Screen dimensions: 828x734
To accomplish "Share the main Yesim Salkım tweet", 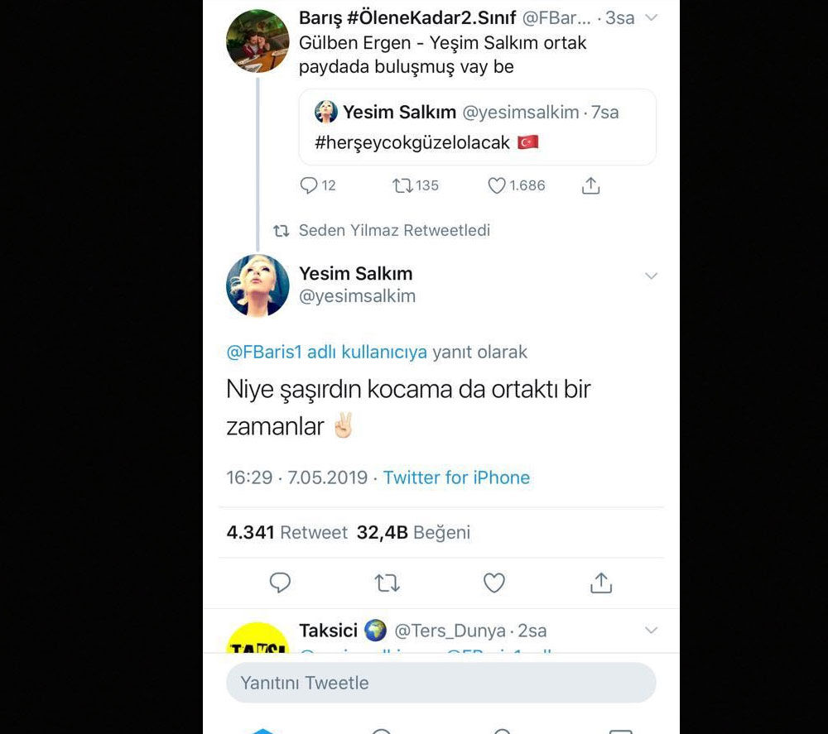I will tap(601, 583).
